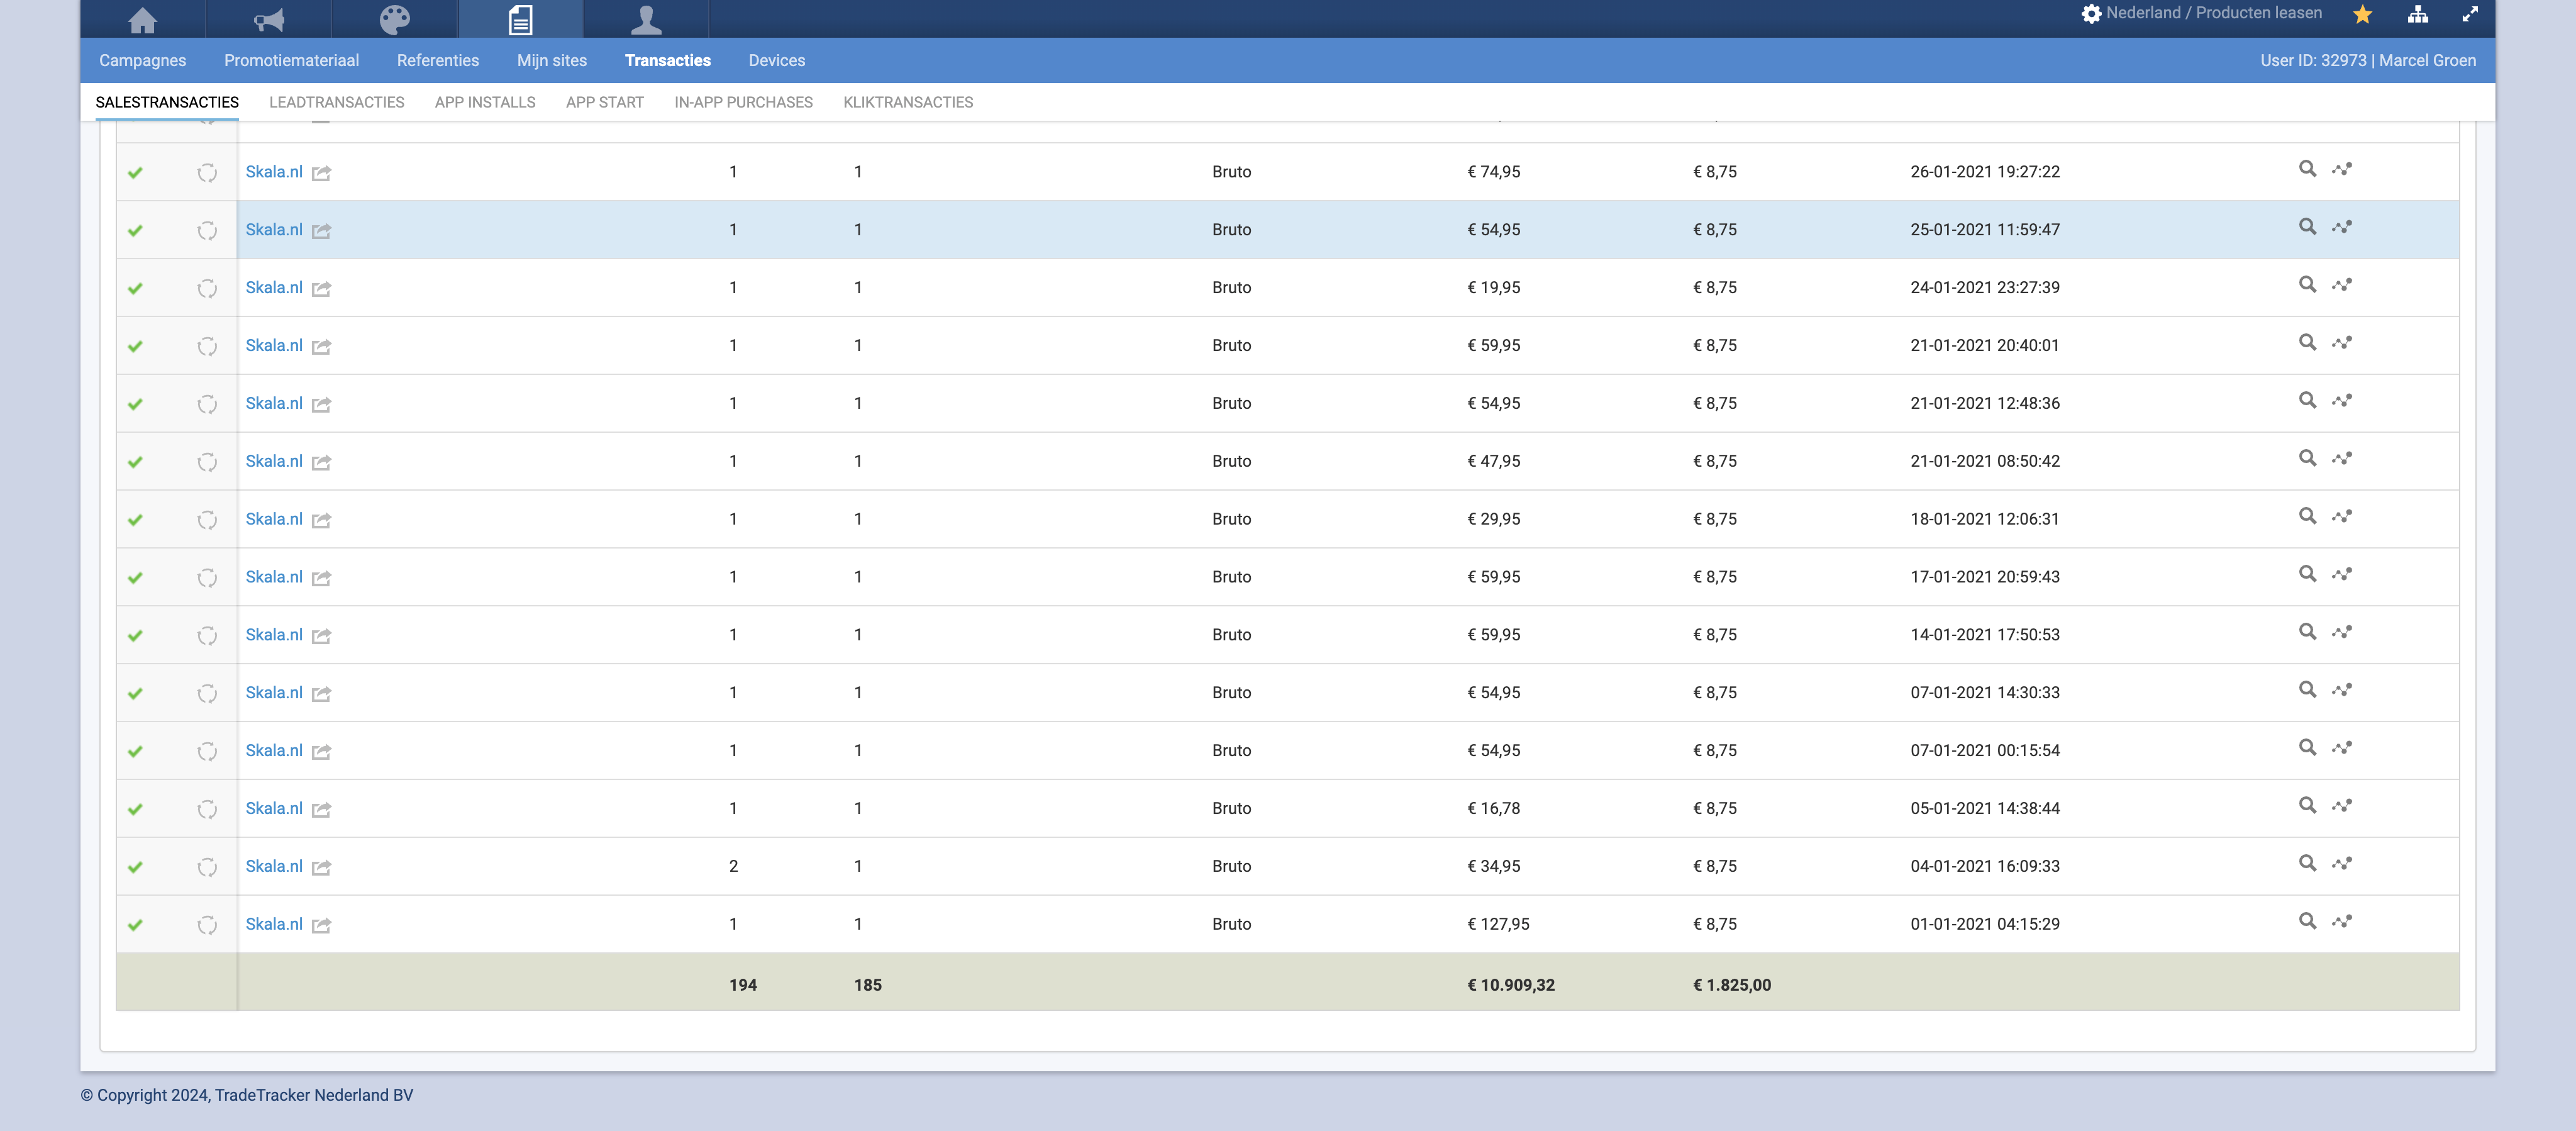Open click path for 26-01-2021 19:27:22 transaction
The width and height of the screenshot is (2576, 1131).
(2342, 169)
